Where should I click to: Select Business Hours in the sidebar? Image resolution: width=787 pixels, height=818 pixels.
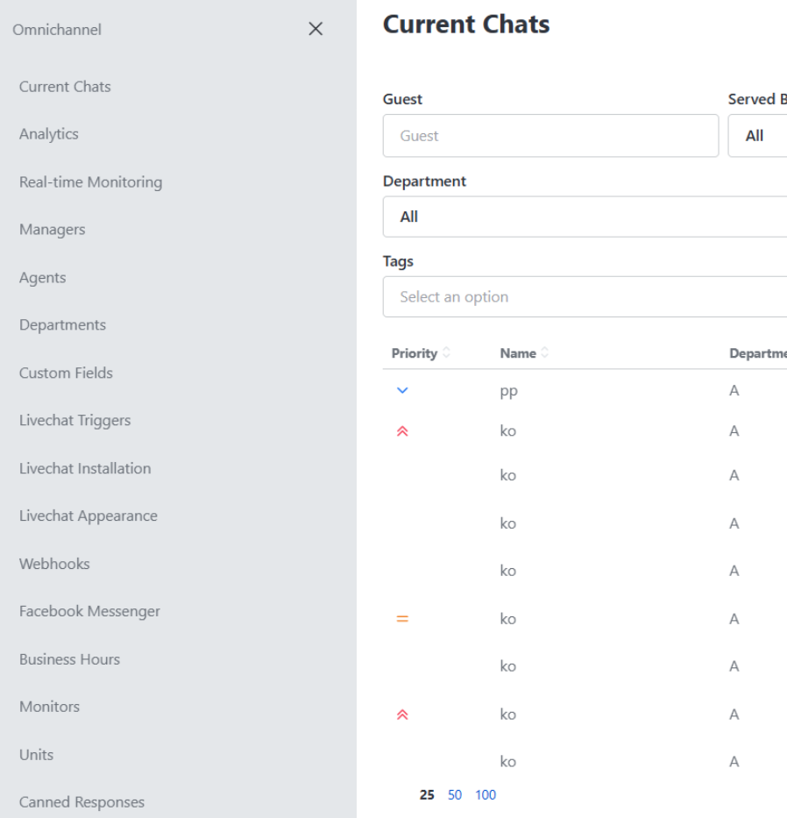tap(69, 659)
